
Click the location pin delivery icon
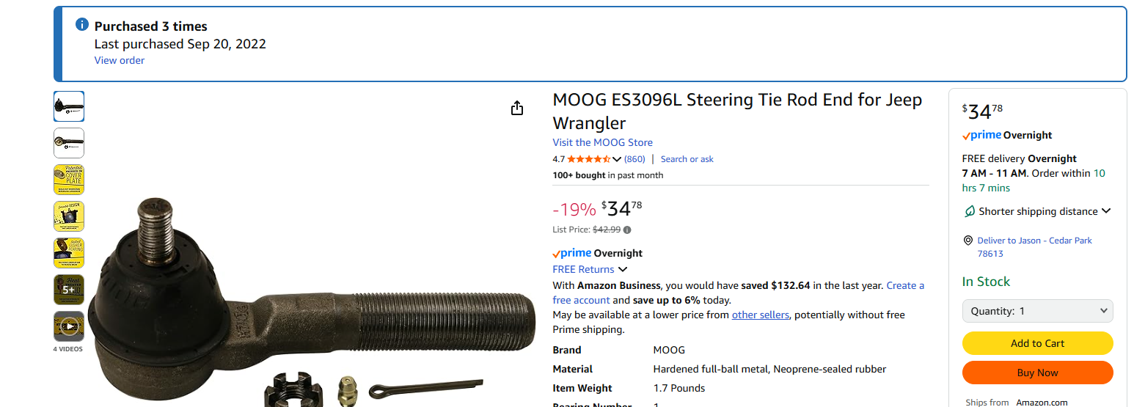pos(968,241)
